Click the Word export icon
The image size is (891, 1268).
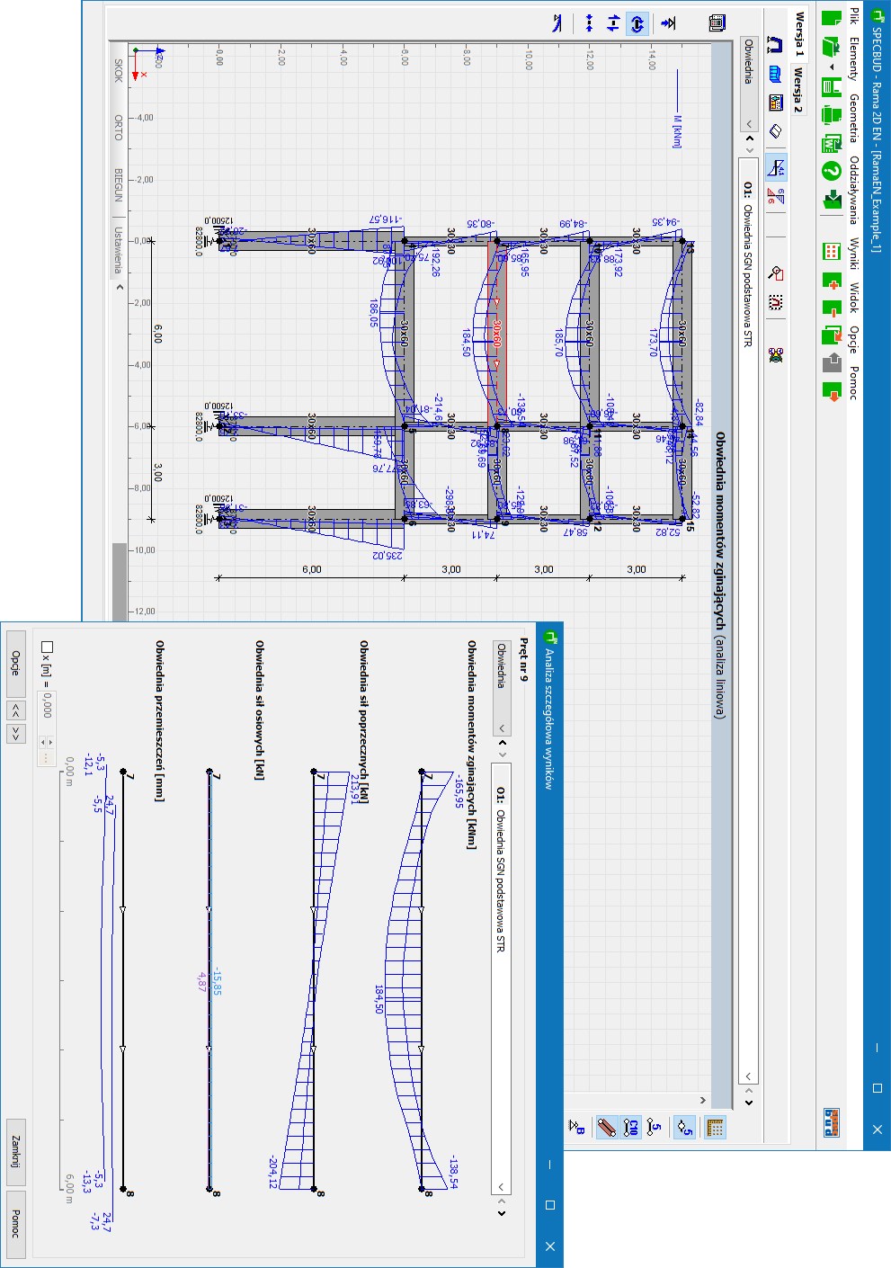click(832, 144)
